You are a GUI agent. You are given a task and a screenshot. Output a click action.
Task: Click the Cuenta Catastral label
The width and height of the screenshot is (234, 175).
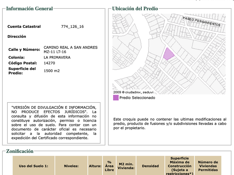tap(24, 26)
